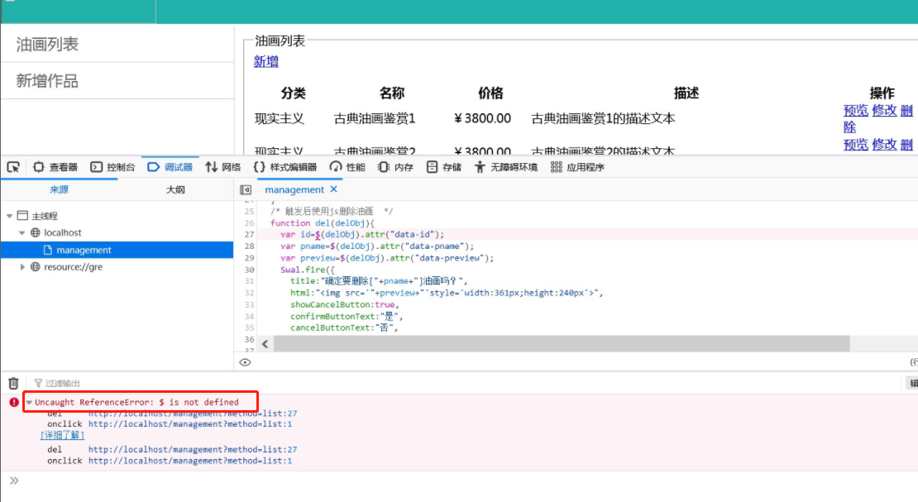Collapse the ReferenceError stack trace
The height and width of the screenshot is (502, 918).
pyautogui.click(x=29, y=403)
